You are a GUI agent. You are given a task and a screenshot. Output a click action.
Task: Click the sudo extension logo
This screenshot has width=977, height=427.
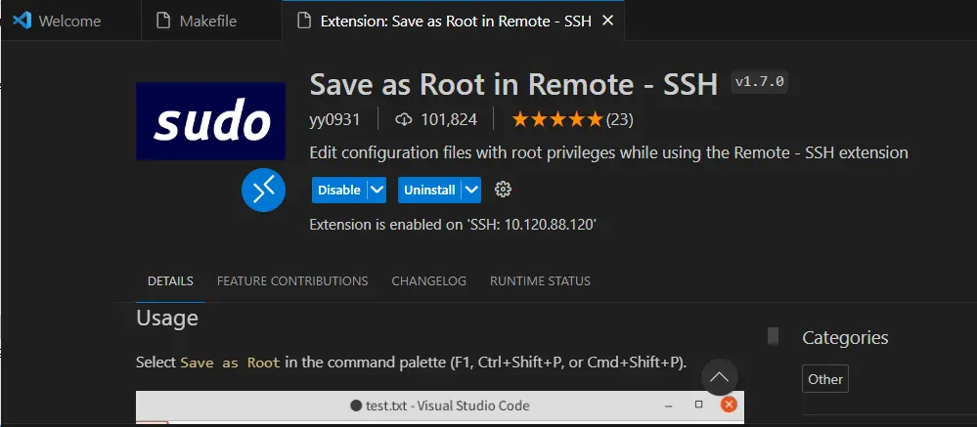tap(211, 121)
